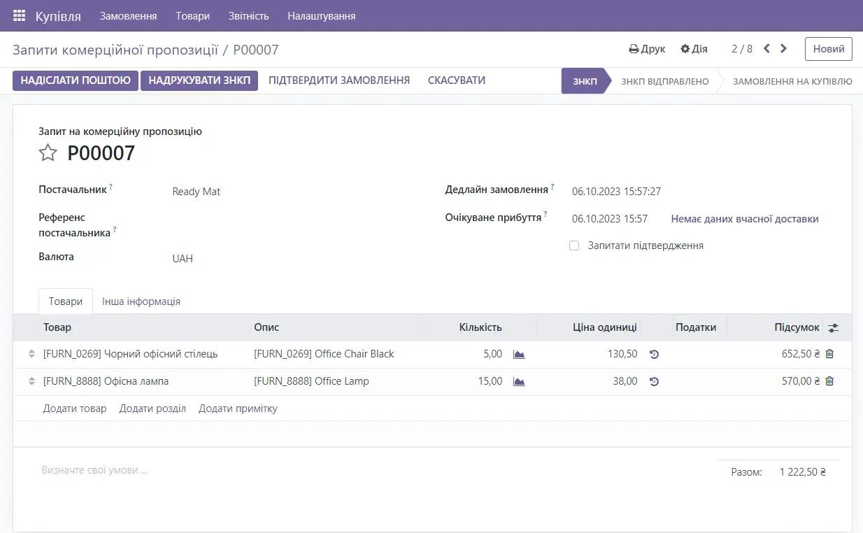Grab reorder handle of Office Chair row

(x=31, y=354)
